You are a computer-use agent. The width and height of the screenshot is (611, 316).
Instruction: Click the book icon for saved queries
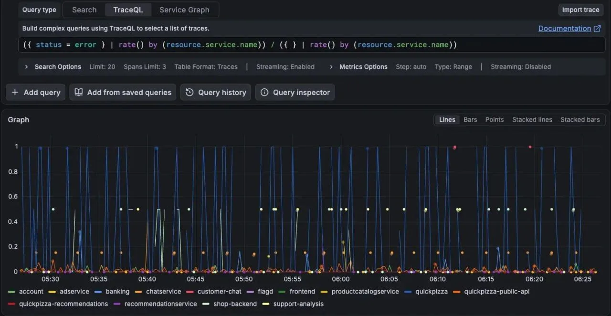coord(79,93)
